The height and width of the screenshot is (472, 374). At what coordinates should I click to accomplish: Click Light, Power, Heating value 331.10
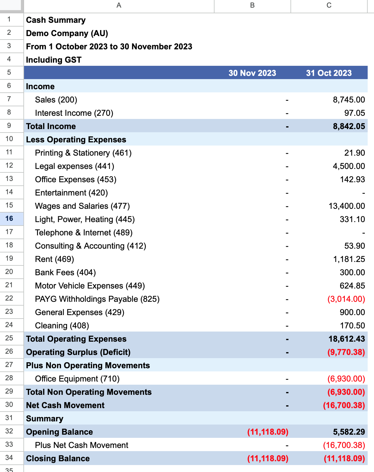(x=352, y=219)
